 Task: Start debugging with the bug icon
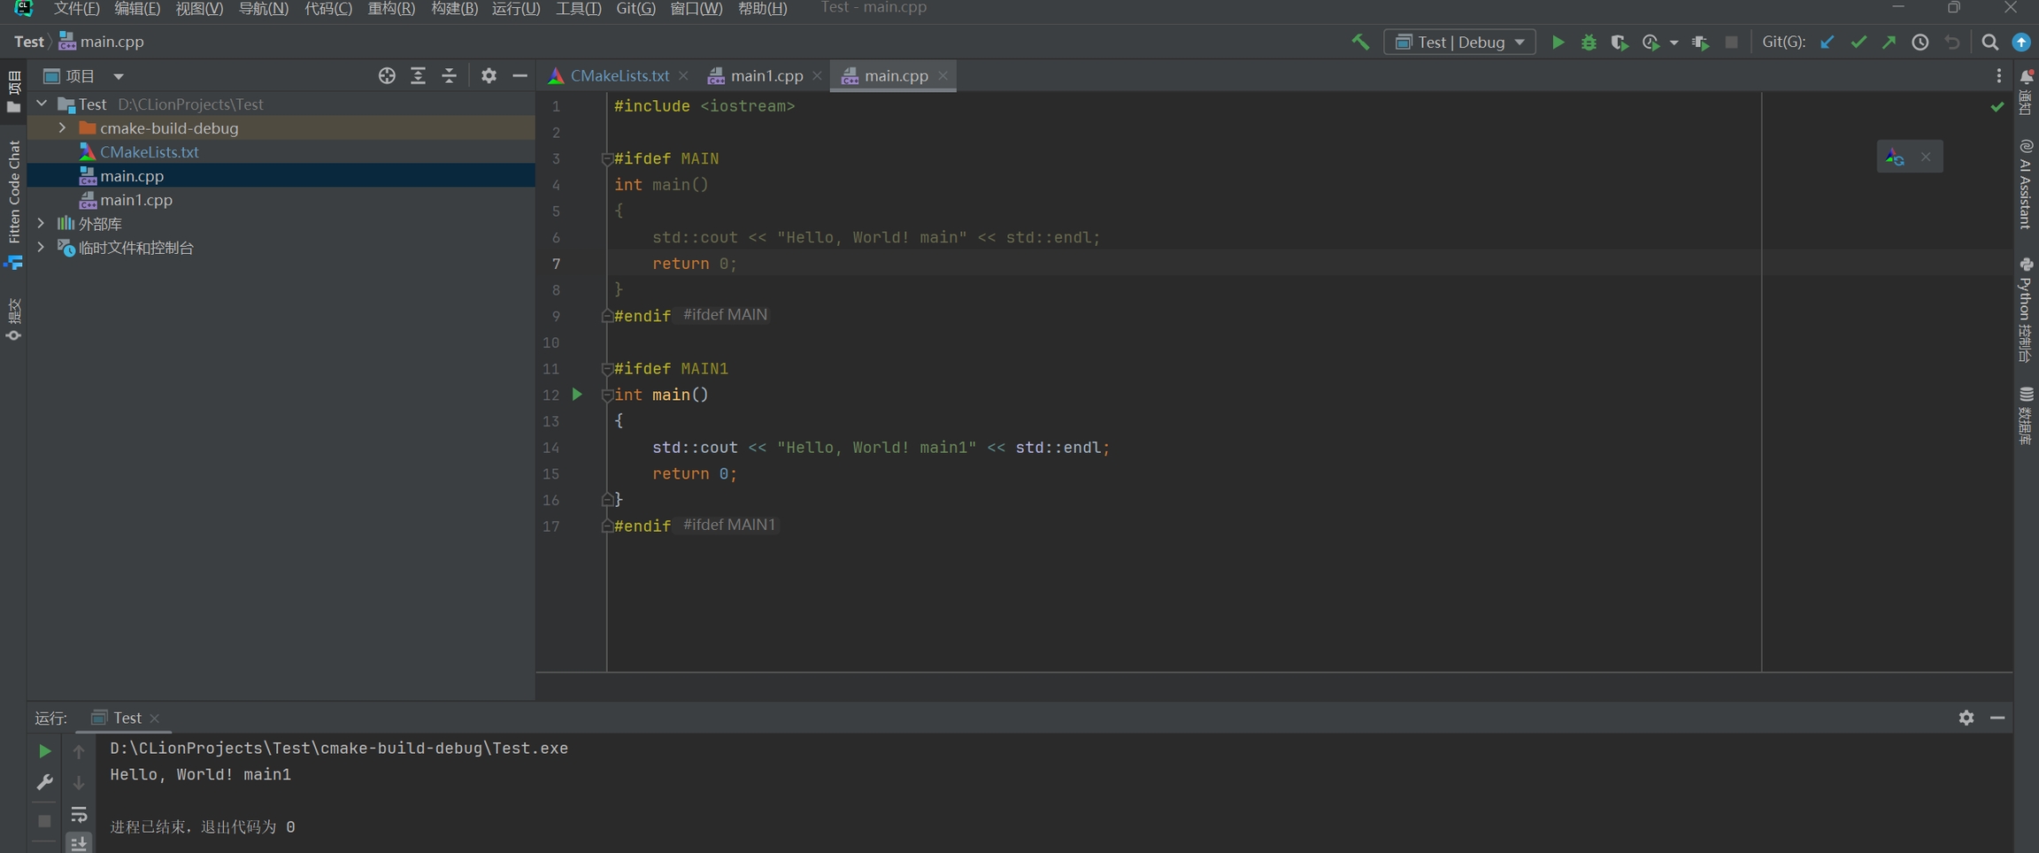tap(1589, 42)
